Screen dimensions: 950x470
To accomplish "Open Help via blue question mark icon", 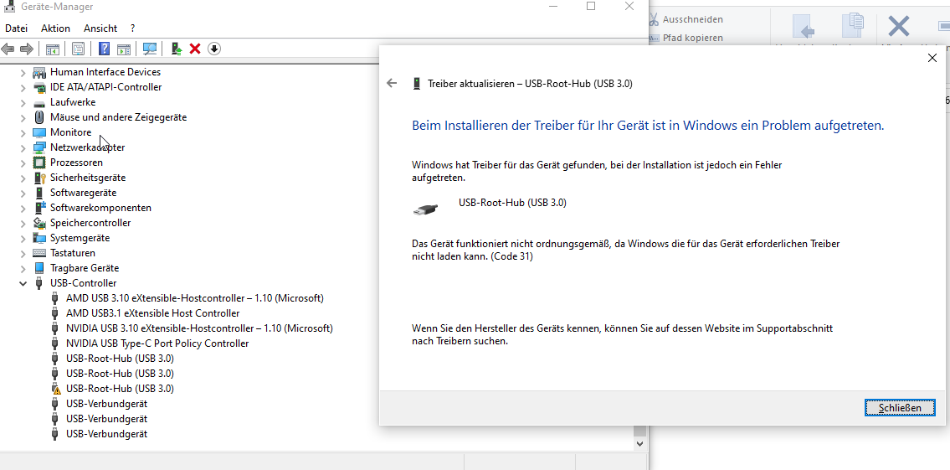I will [105, 49].
